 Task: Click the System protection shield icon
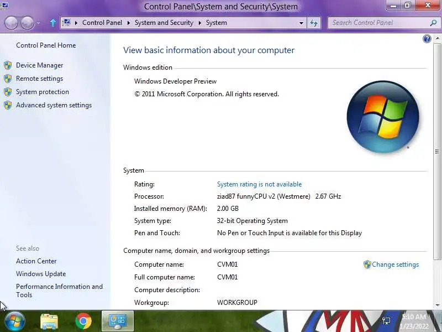point(8,92)
